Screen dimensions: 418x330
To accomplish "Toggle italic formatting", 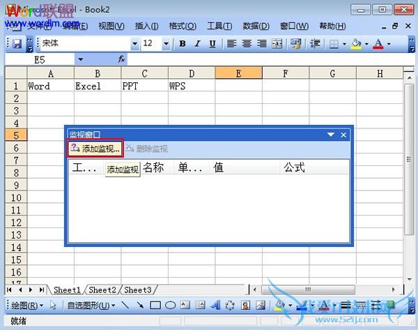I will 198,43.
